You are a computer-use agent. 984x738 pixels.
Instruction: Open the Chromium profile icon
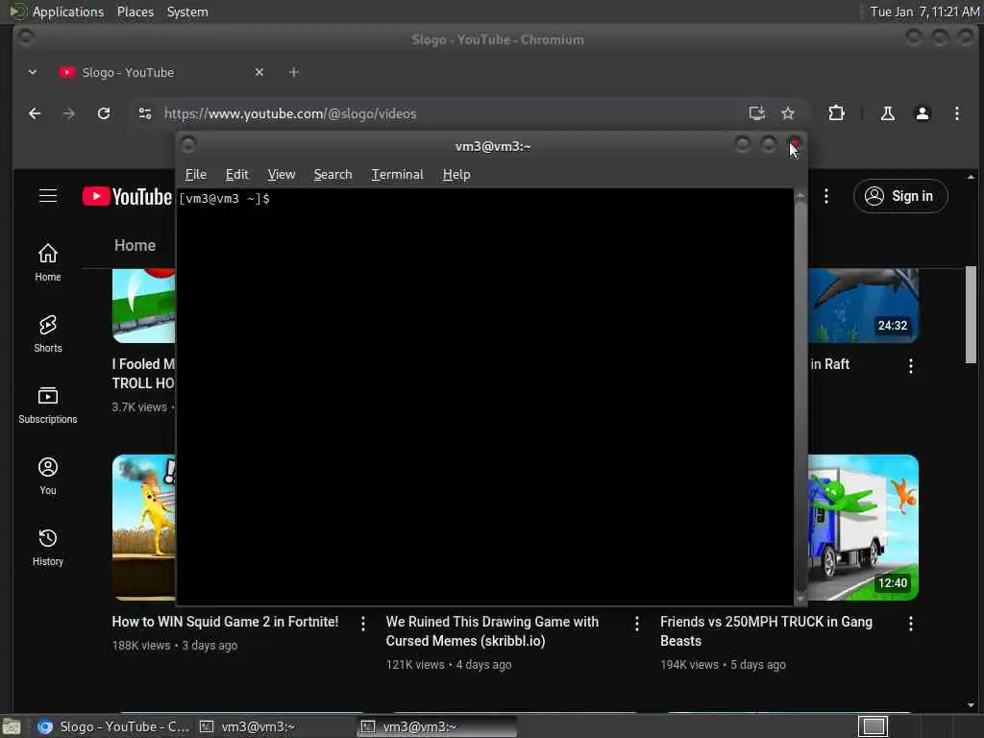pyautogui.click(x=922, y=113)
